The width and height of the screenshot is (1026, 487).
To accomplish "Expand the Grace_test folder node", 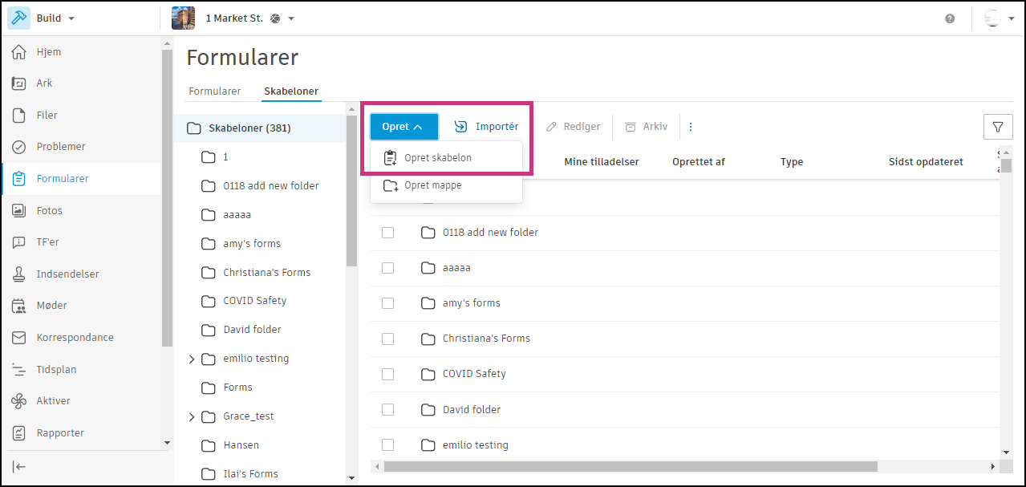I will pyautogui.click(x=192, y=416).
